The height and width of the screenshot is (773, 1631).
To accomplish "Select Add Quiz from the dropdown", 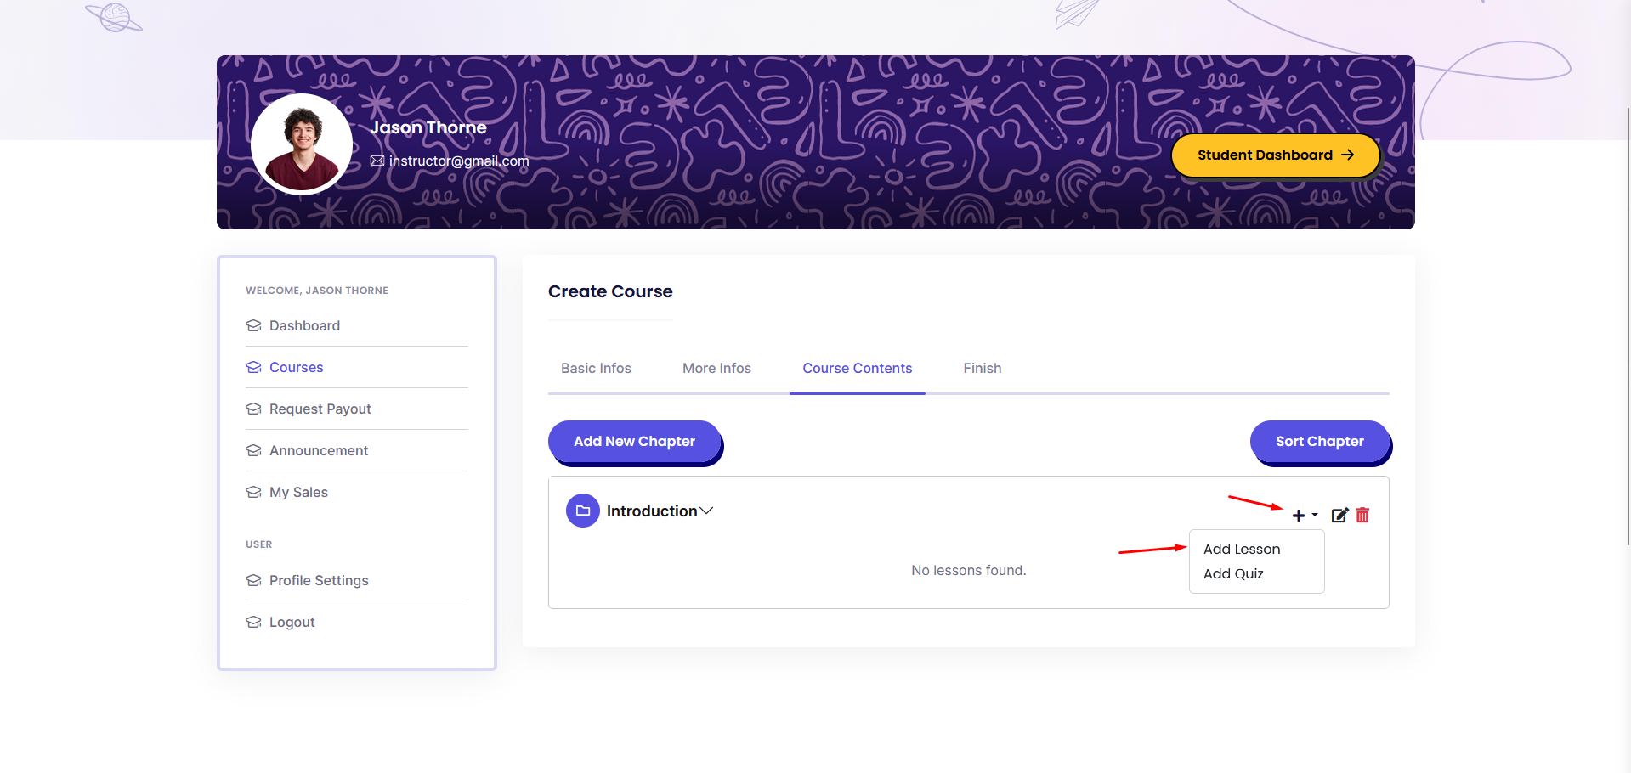I will tap(1233, 573).
